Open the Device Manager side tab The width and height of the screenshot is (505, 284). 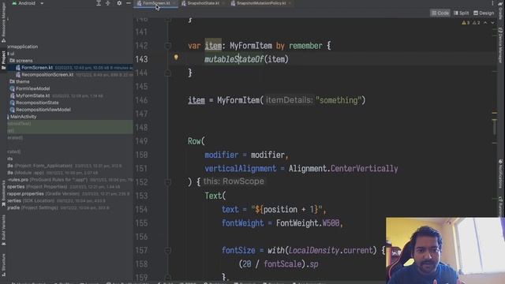click(501, 45)
